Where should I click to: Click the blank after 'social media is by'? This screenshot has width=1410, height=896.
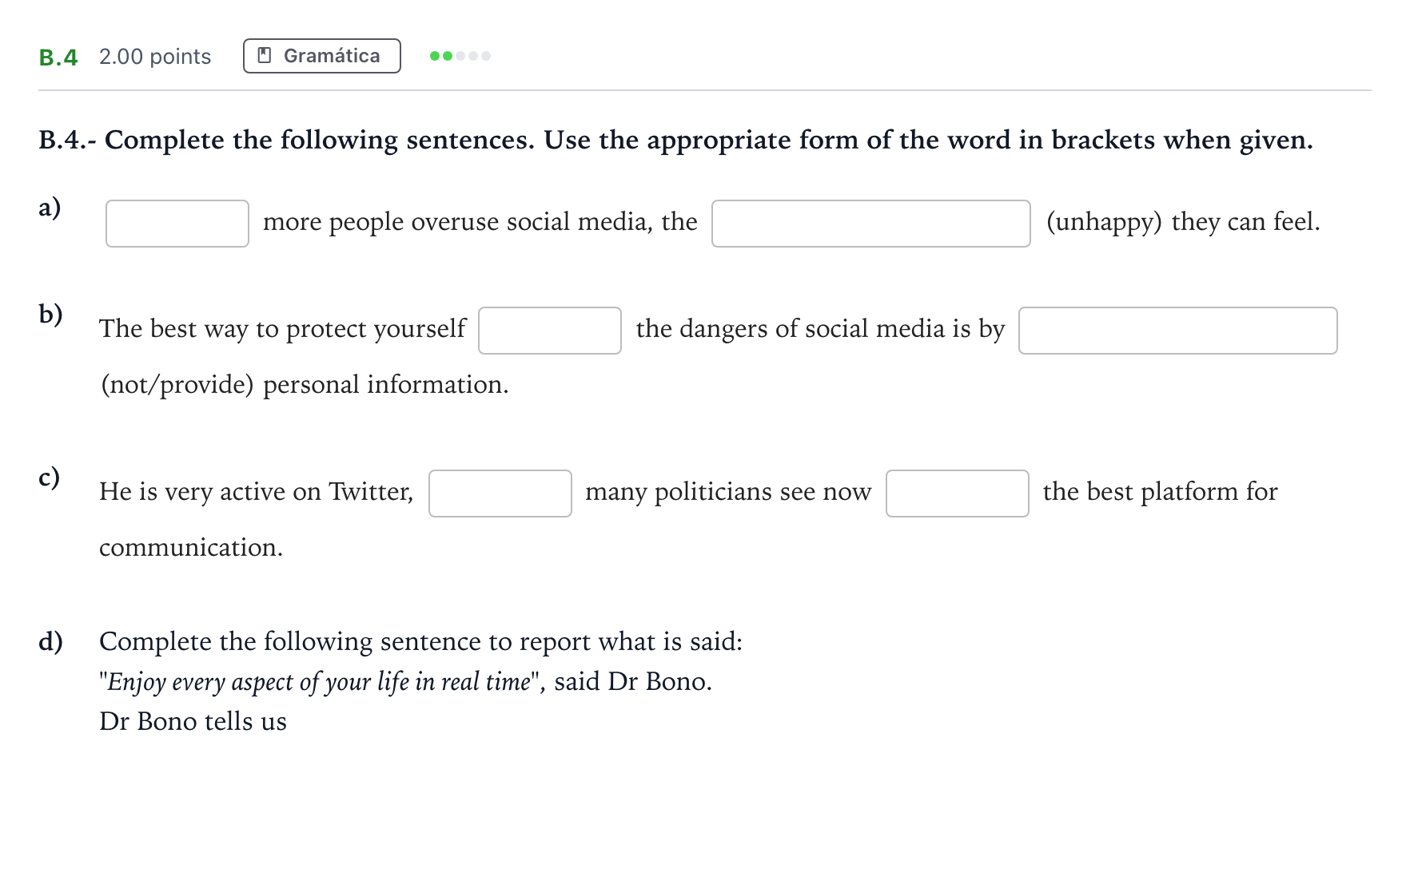click(1178, 331)
